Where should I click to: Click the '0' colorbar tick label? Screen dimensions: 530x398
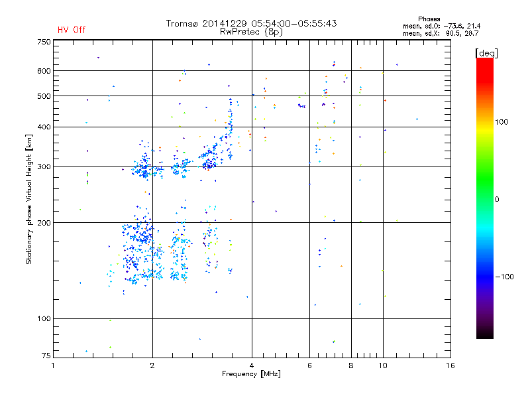[497, 199]
